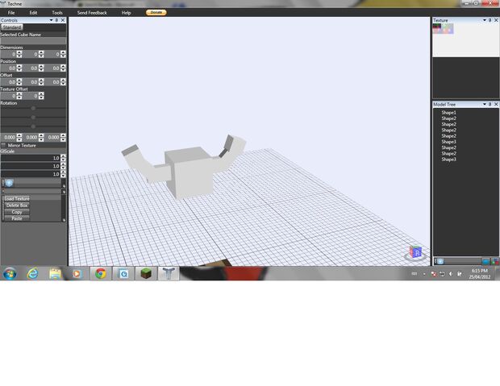500x386 pixels.
Task: Click the blue folder icon below Model Tree
Action: [x=485, y=261]
